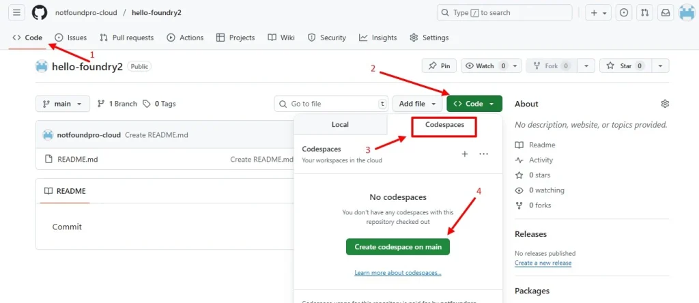699x303 pixels.
Task: Open the user avatar menu in header
Action: click(687, 13)
